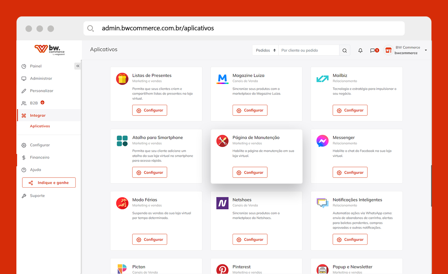Click the address bar search icon

click(91, 29)
